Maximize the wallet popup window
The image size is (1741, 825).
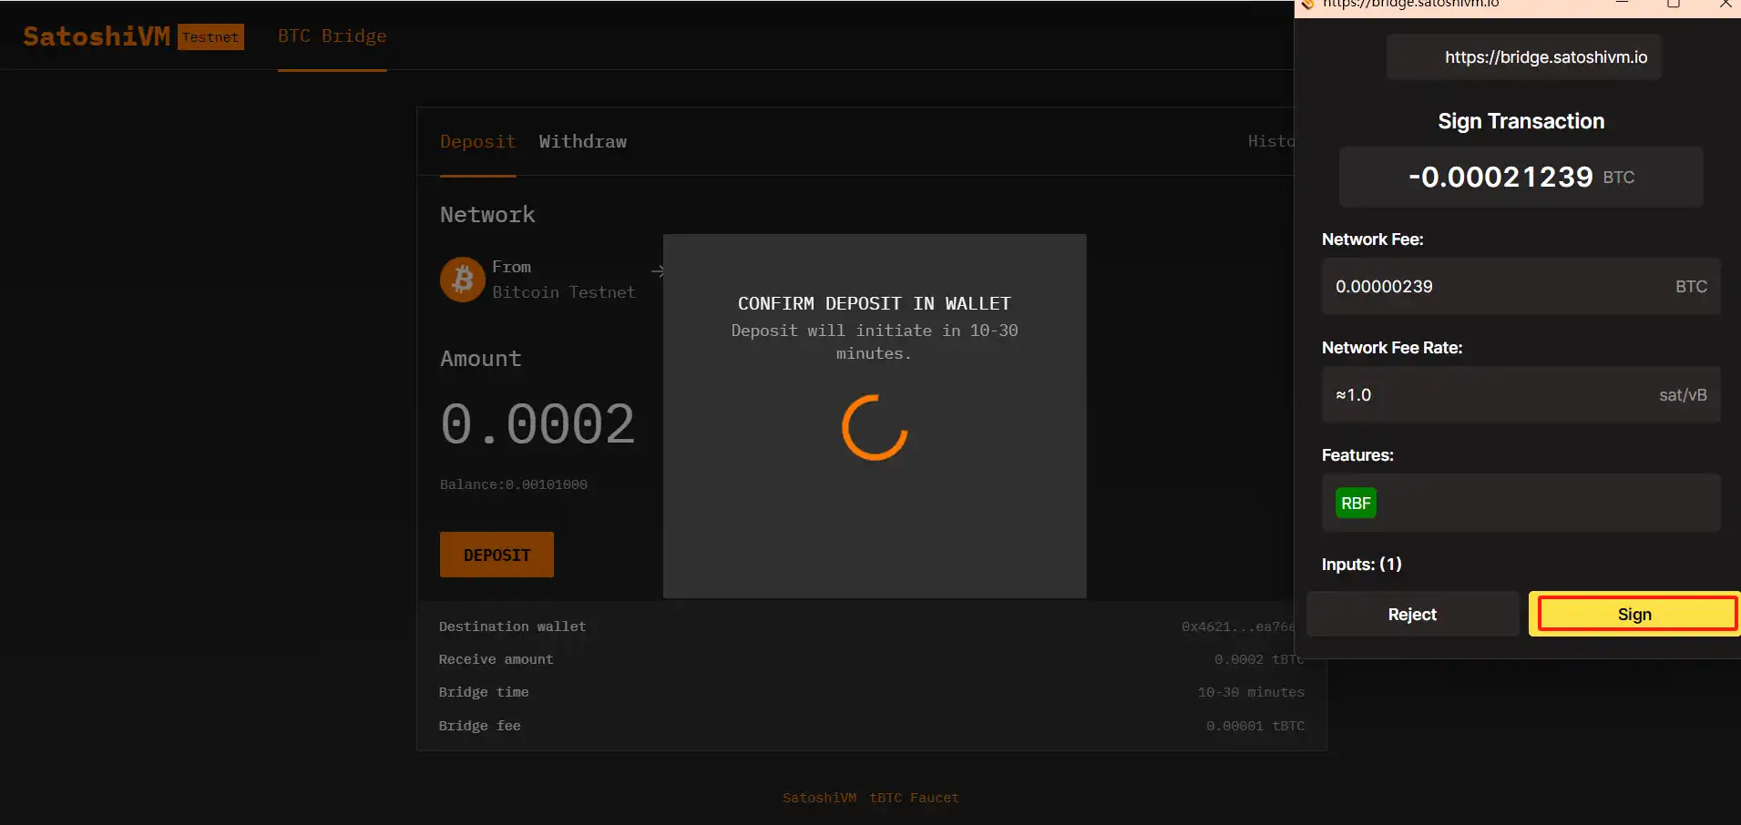coord(1673,5)
